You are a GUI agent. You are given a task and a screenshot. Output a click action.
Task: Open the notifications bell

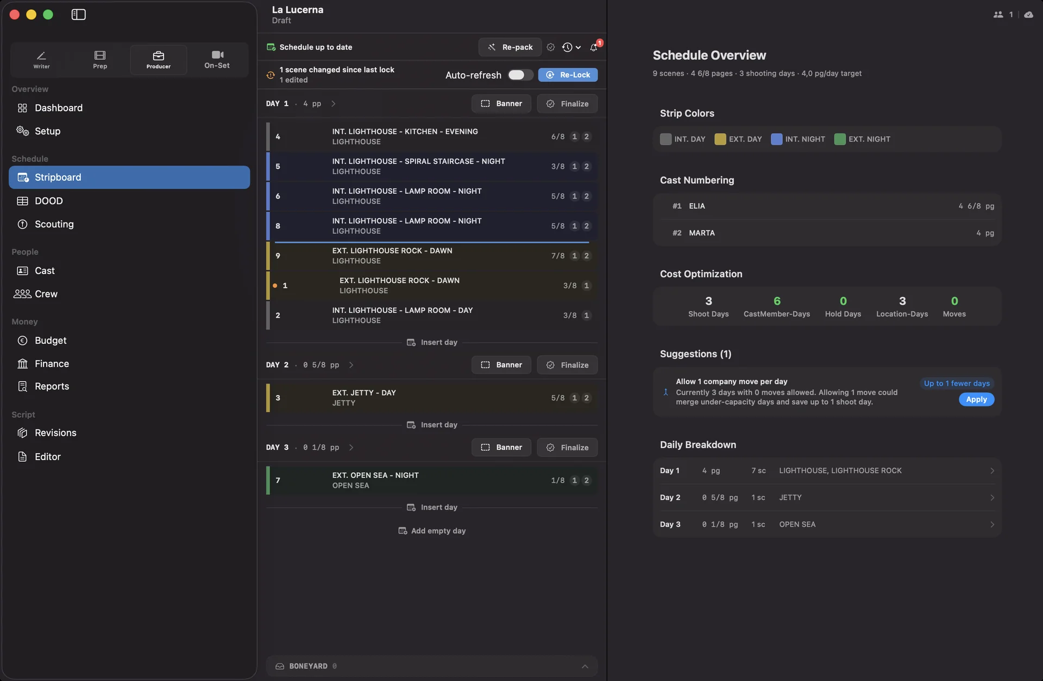(x=594, y=47)
